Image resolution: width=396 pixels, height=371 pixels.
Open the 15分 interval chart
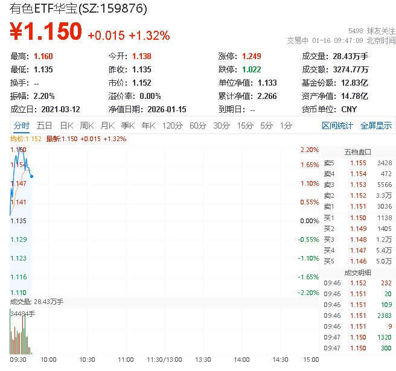pos(245,125)
